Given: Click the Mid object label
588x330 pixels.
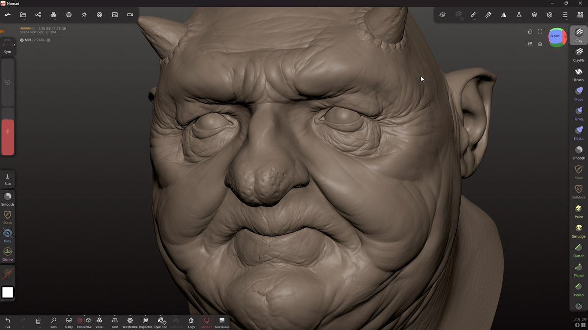Looking at the screenshot, I should click(27, 40).
